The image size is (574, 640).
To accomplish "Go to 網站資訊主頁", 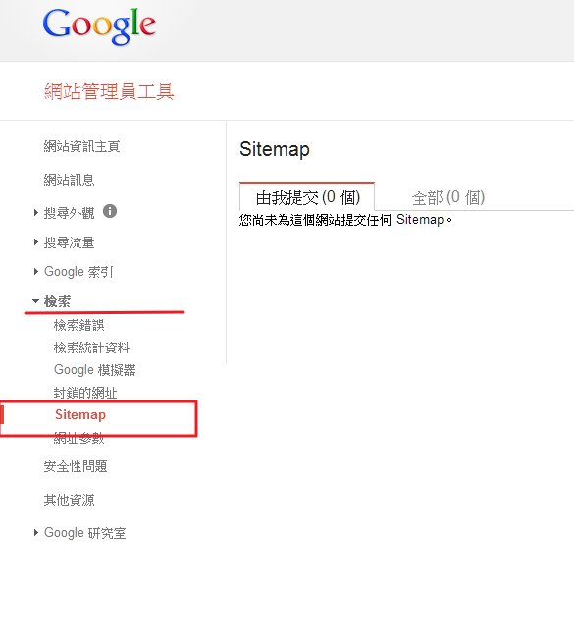I will click(x=81, y=146).
